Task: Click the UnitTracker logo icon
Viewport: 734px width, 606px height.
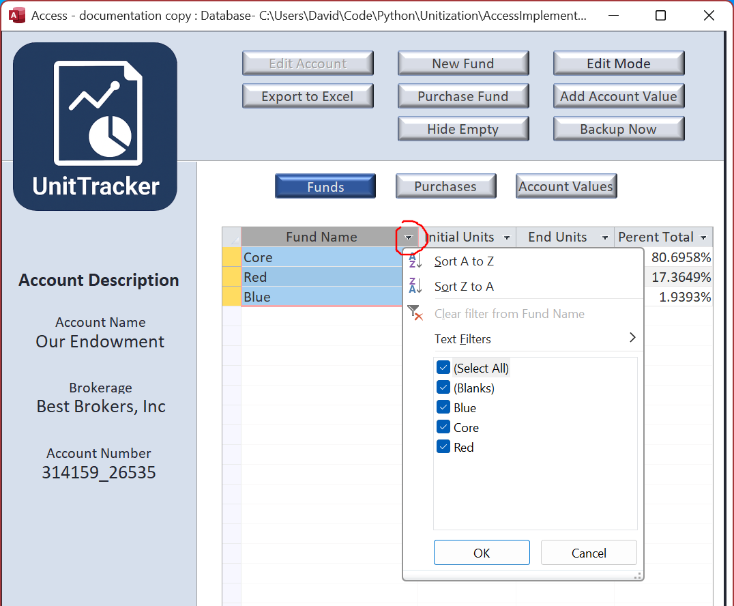Action: [x=95, y=126]
